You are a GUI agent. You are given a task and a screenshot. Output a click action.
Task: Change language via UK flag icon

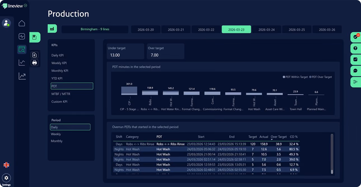[x=6, y=165]
